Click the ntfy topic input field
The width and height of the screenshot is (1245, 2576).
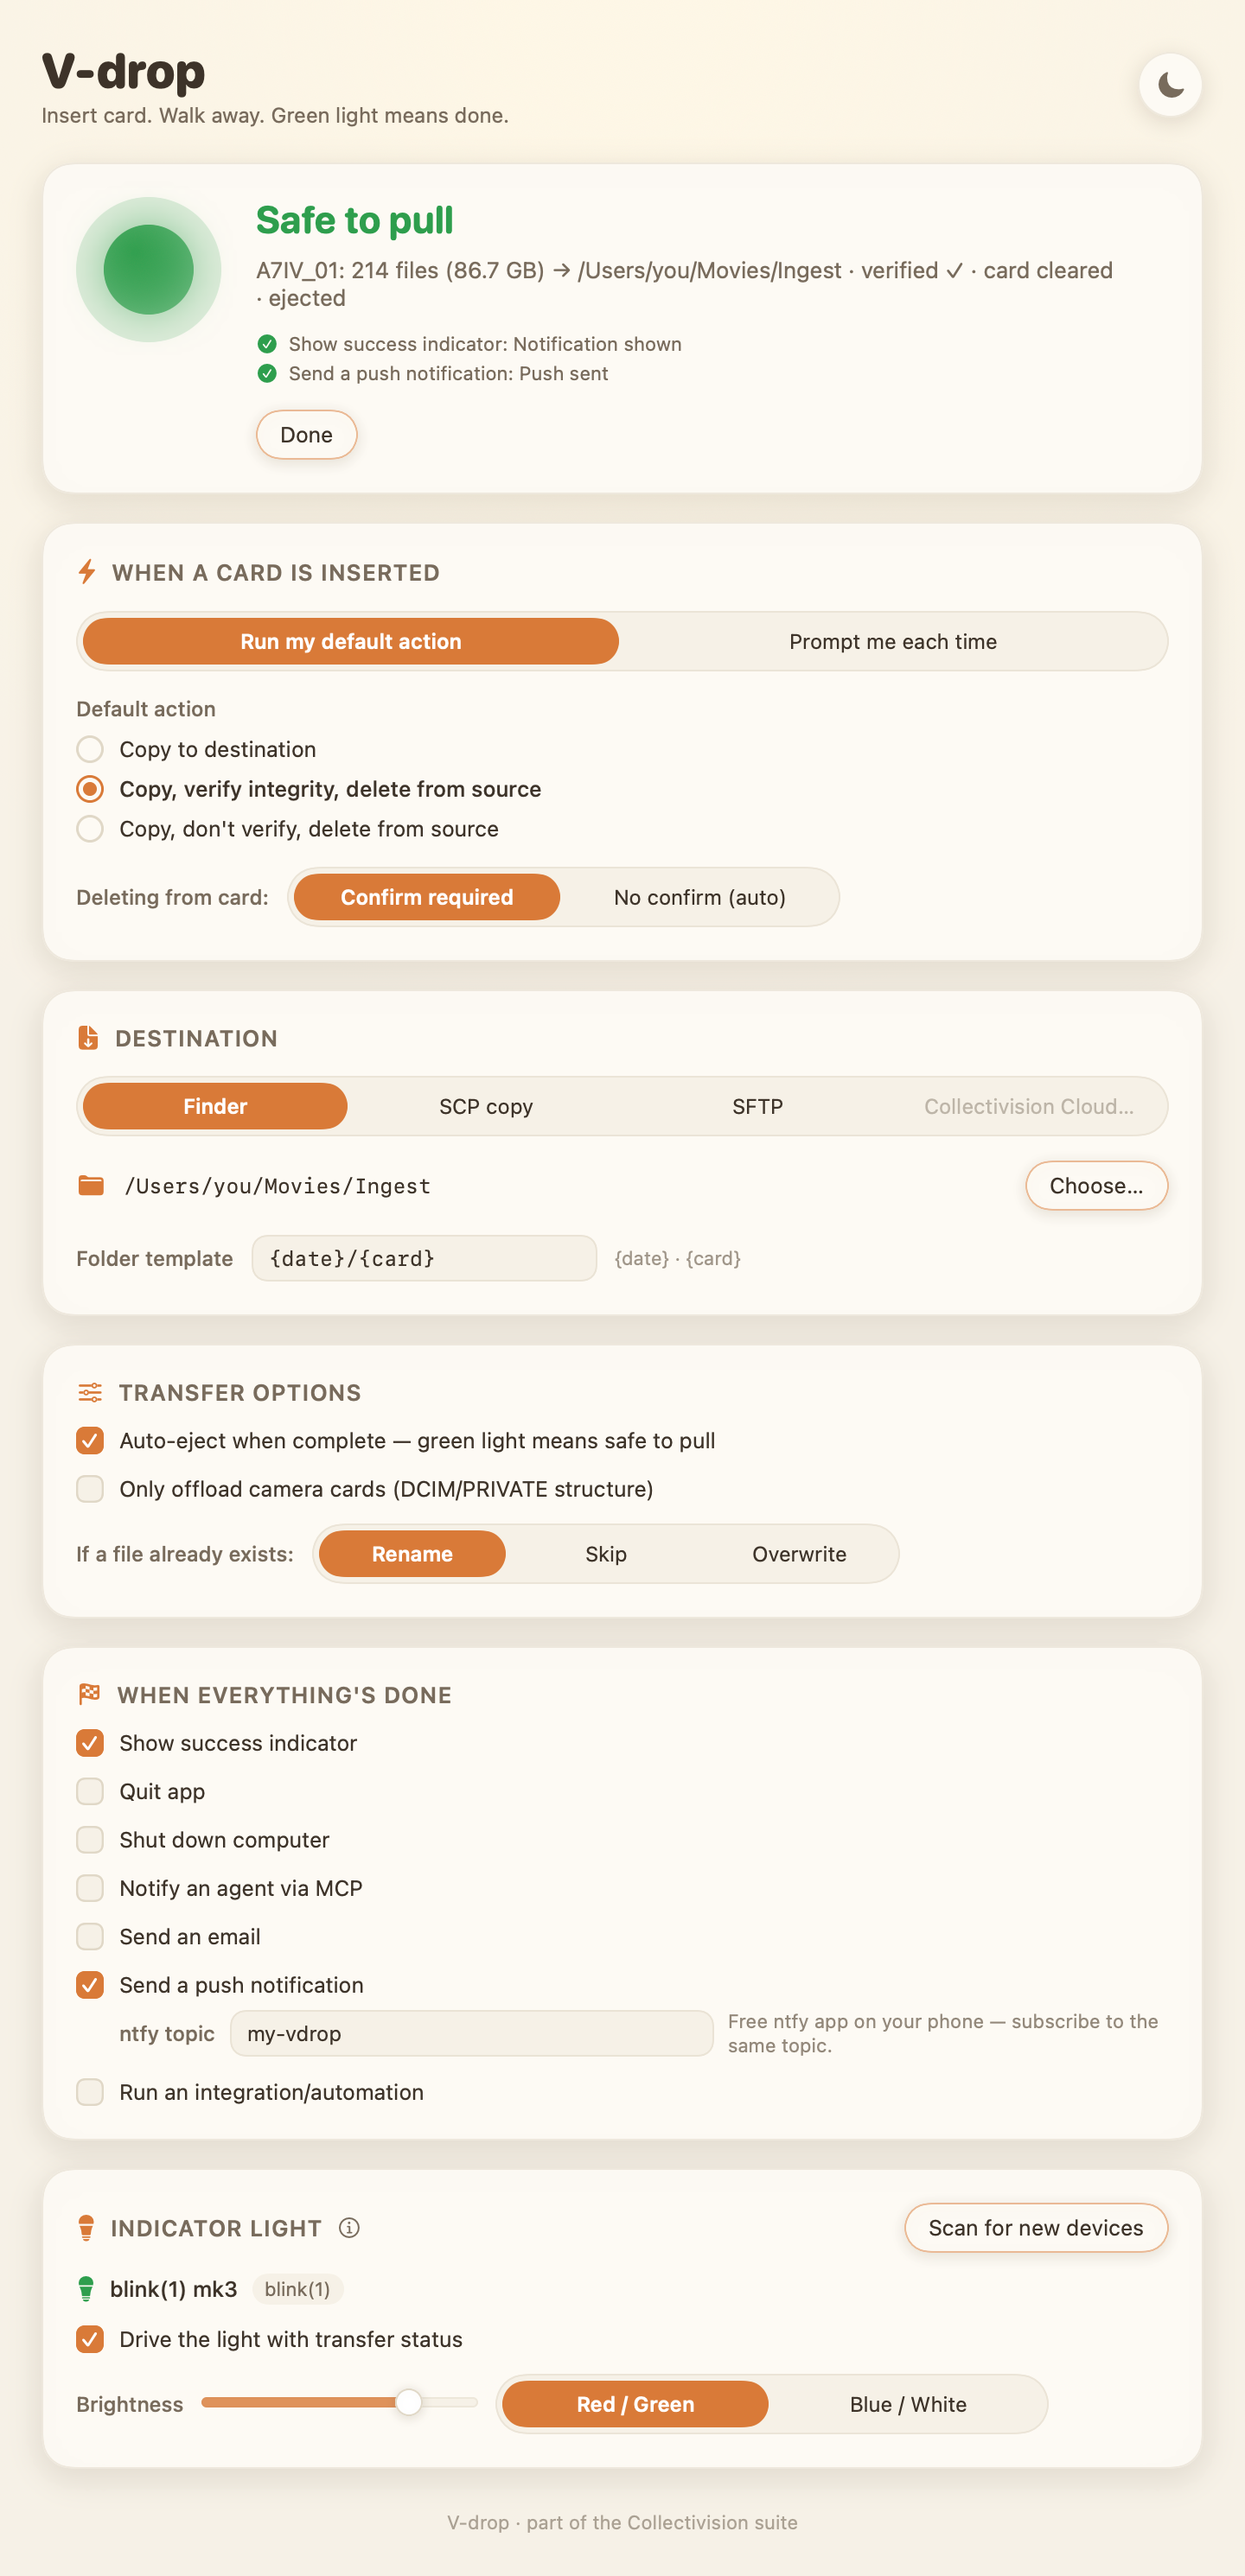pos(471,2033)
